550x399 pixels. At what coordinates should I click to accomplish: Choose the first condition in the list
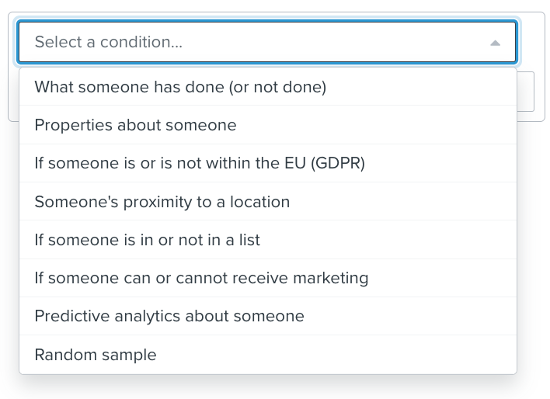click(180, 87)
